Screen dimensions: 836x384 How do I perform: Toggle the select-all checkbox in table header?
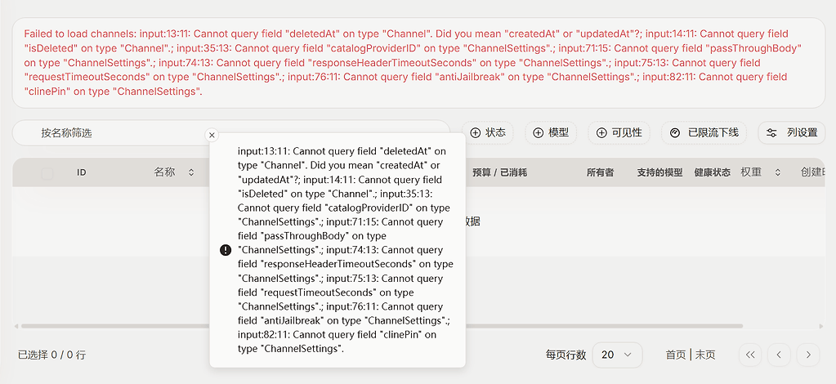pyautogui.click(x=47, y=173)
